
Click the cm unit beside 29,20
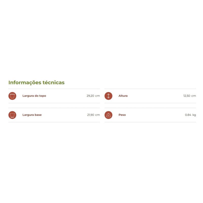pos(98,96)
